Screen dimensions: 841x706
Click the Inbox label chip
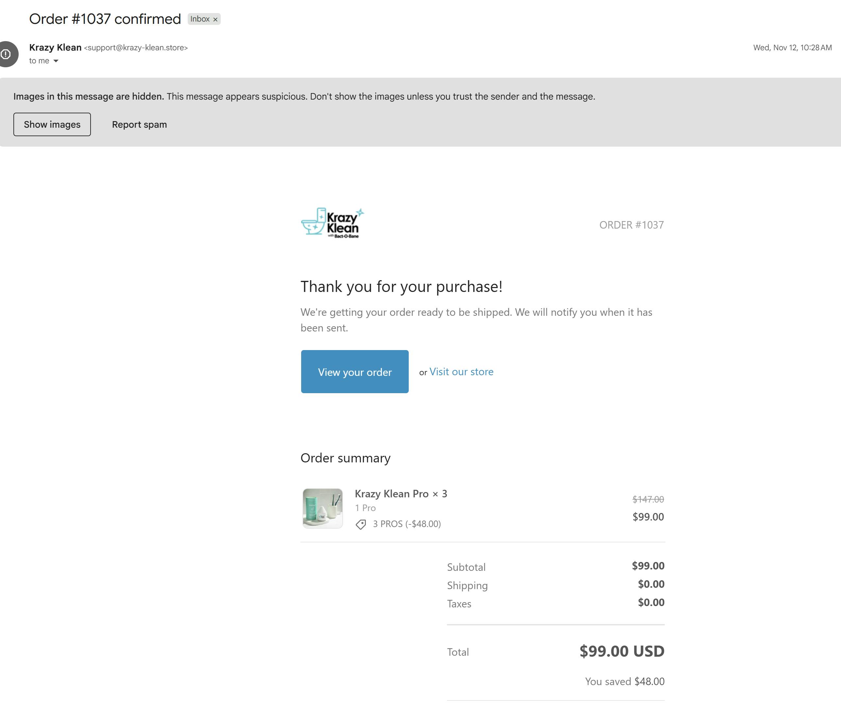coord(199,19)
